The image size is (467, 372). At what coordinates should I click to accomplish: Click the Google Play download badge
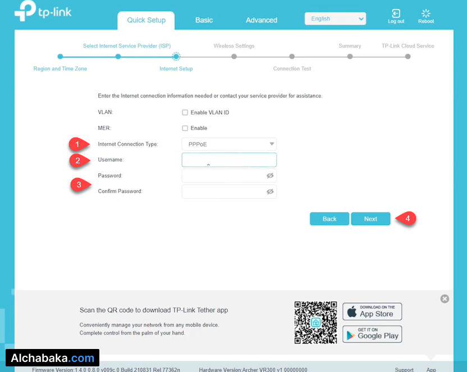pyautogui.click(x=372, y=334)
